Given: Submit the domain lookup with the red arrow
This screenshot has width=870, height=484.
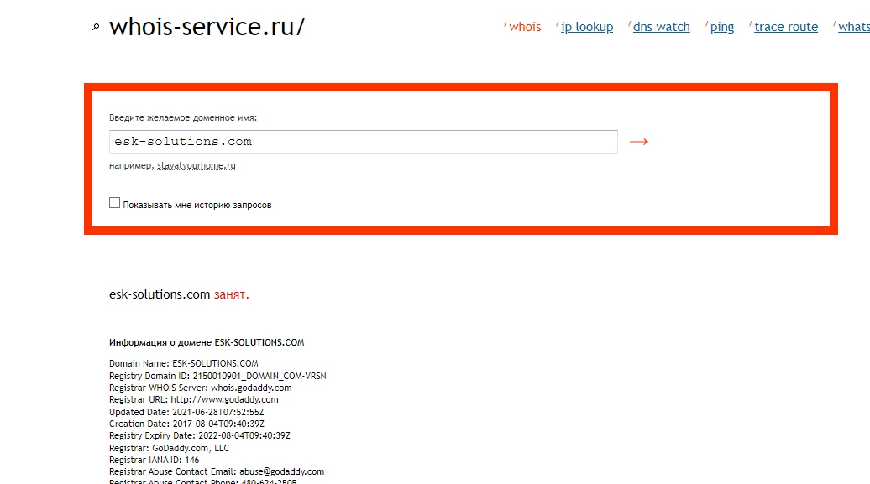Looking at the screenshot, I should pyautogui.click(x=638, y=142).
